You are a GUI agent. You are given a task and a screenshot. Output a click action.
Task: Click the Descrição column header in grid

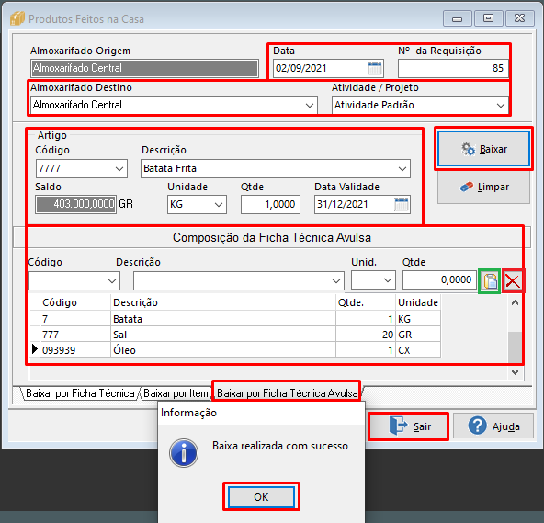click(223, 302)
